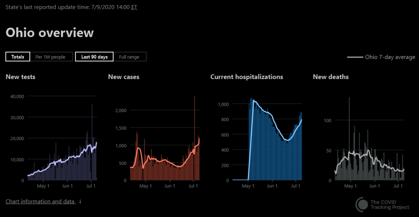This screenshot has width=419, height=217.
Task: Click The COVID Tracking Project logo
Action: pos(383,205)
